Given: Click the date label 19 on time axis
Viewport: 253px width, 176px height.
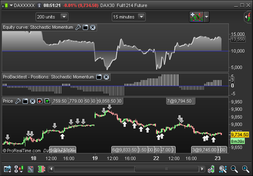Looking at the screenshot, I should [95, 158].
